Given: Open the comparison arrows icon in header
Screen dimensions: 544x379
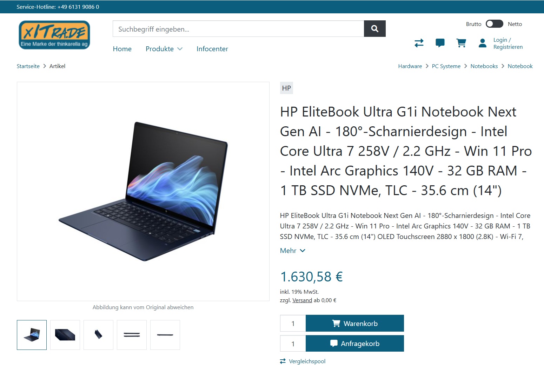Looking at the screenshot, I should tap(419, 43).
